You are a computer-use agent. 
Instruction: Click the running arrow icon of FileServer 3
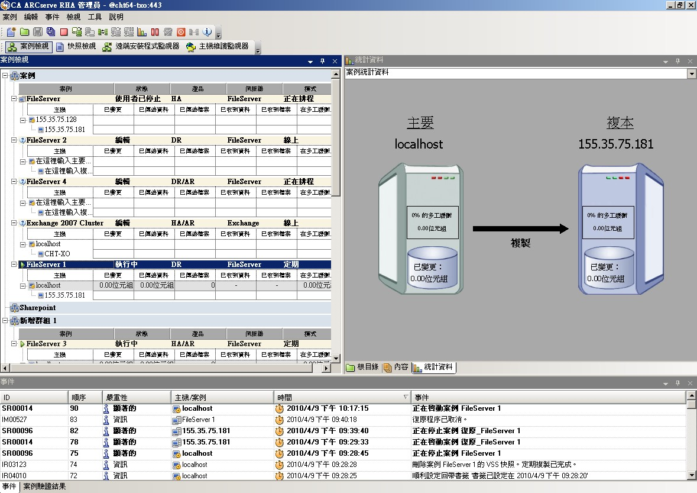(x=22, y=344)
